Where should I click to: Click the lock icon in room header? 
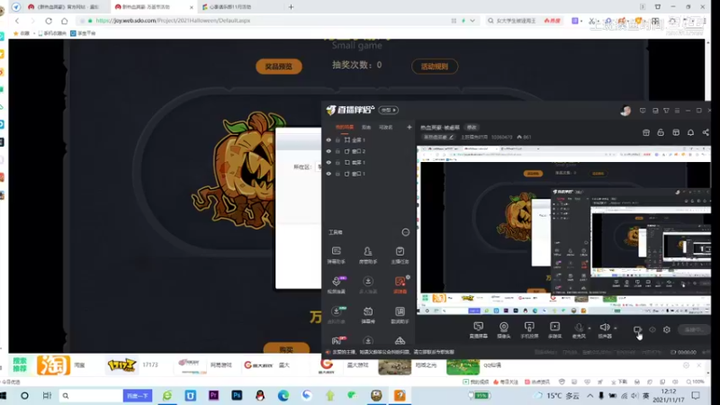click(x=661, y=132)
